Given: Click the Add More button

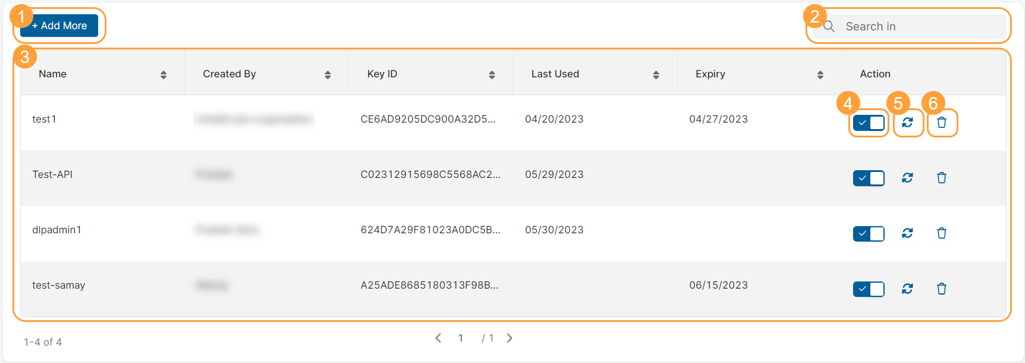Looking at the screenshot, I should click(x=59, y=26).
